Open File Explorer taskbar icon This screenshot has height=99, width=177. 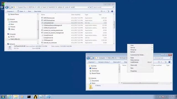click(x=16, y=97)
